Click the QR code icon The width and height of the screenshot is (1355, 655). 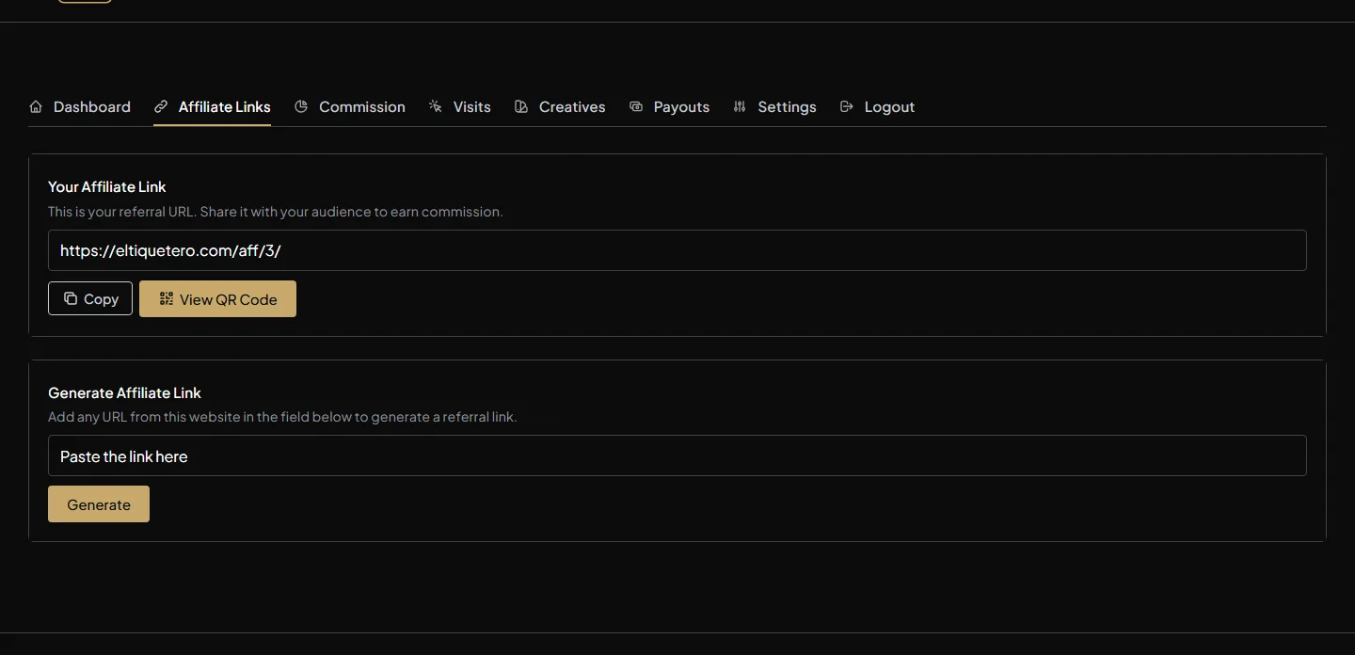pos(167,298)
